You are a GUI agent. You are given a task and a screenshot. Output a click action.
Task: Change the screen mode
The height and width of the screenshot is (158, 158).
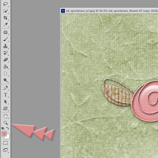click(x=6, y=150)
